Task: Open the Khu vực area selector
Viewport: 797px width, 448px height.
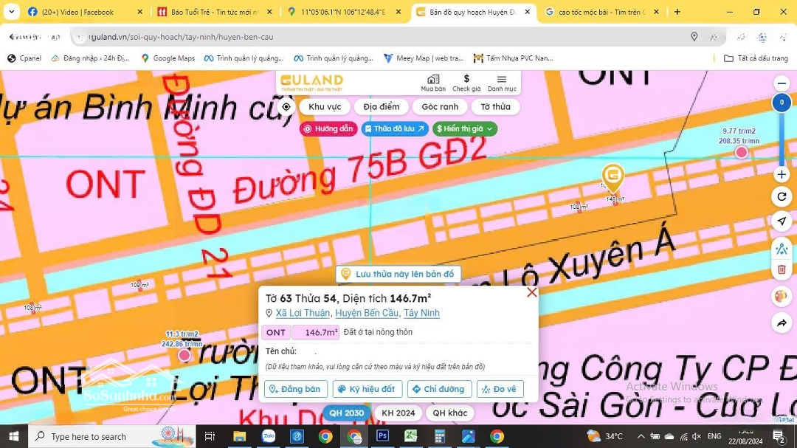Action: 325,107
